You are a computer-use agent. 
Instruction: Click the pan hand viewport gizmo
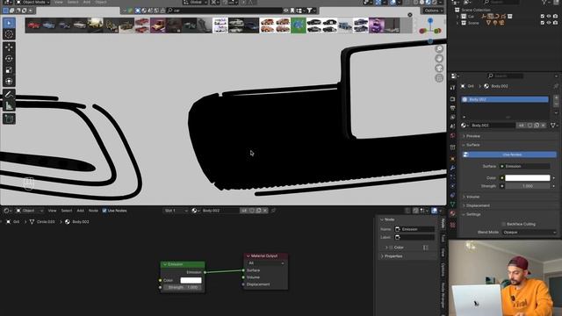coord(439,59)
